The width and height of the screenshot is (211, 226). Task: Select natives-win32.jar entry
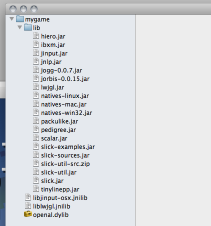pos(66,113)
